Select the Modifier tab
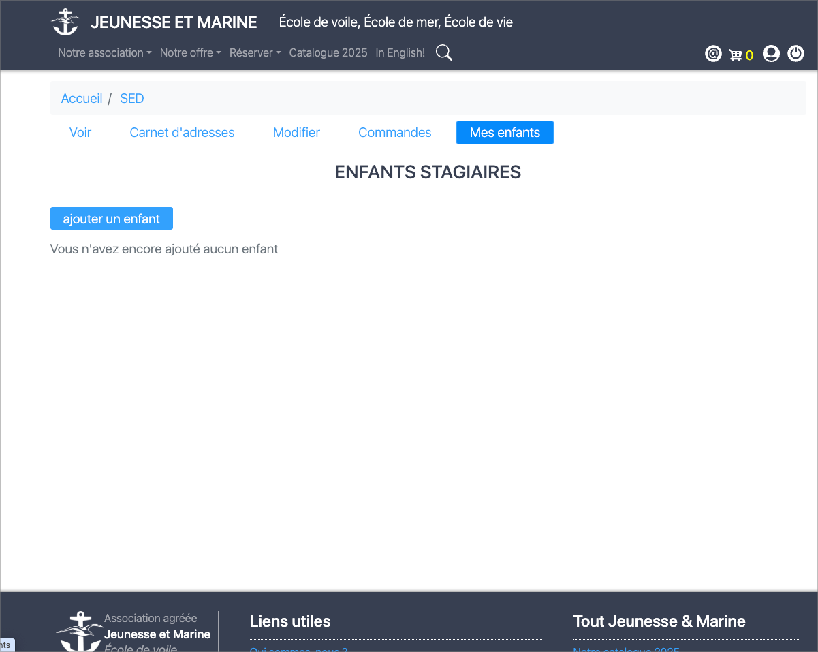 pyautogui.click(x=296, y=133)
